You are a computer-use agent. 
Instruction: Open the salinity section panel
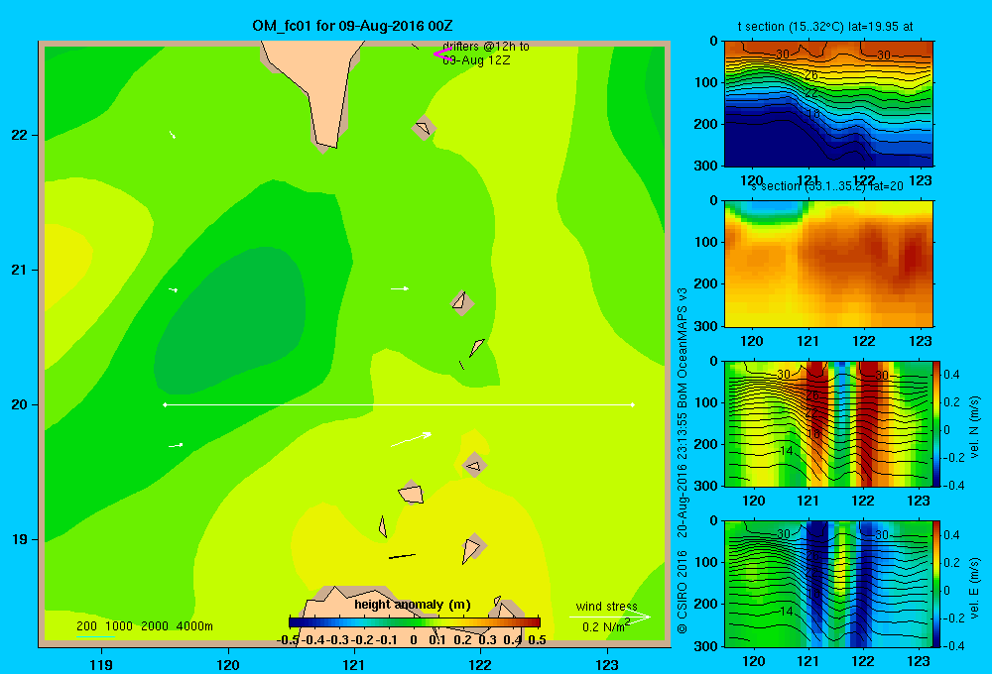coord(828,264)
